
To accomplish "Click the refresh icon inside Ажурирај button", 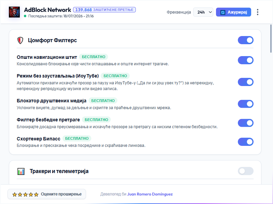I will (x=223, y=12).
